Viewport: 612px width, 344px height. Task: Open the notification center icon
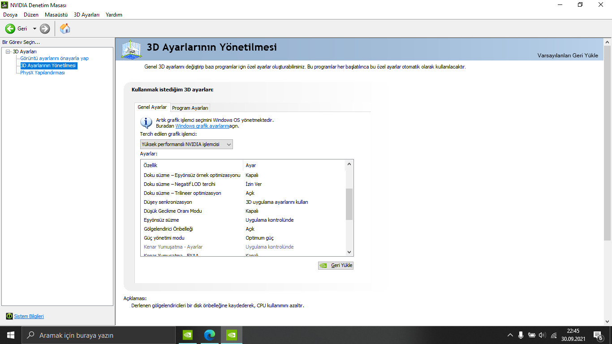[598, 335]
